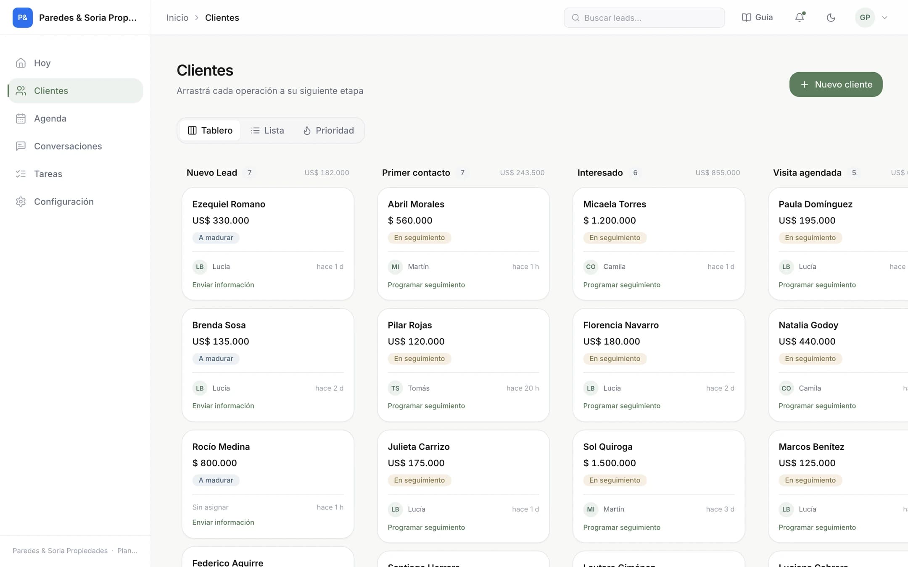908x567 pixels.
Task: Open the Sol Quiroga client card
Action: 659,486
